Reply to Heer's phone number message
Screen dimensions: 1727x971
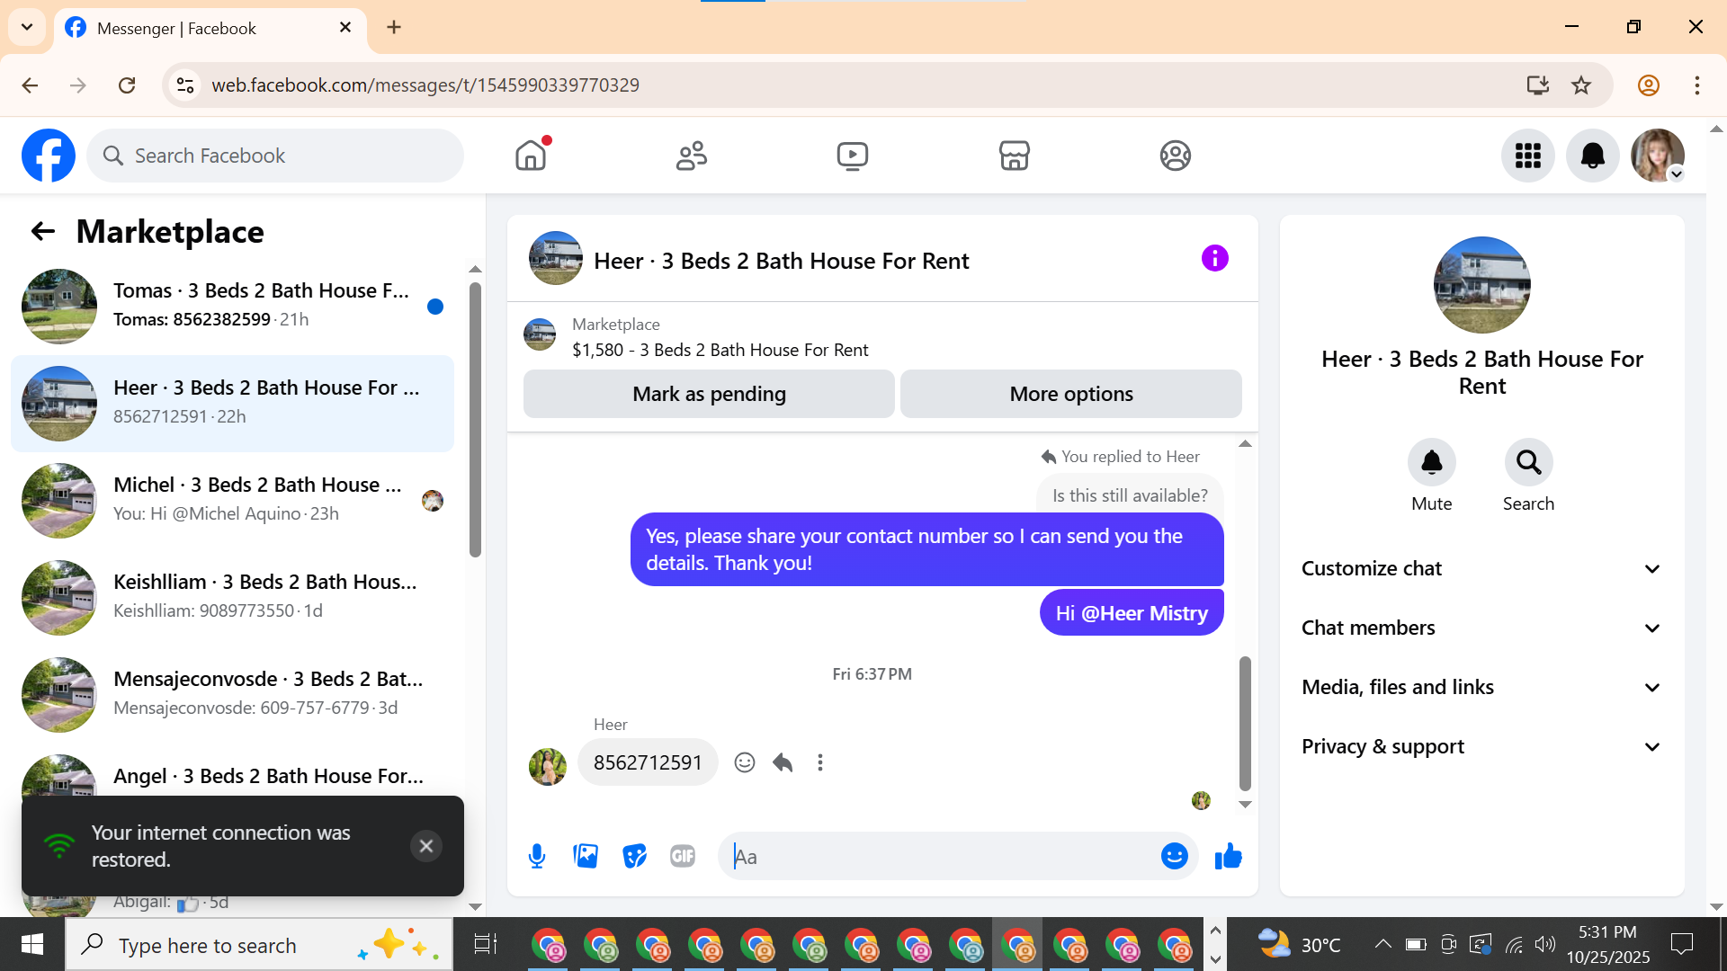click(783, 763)
